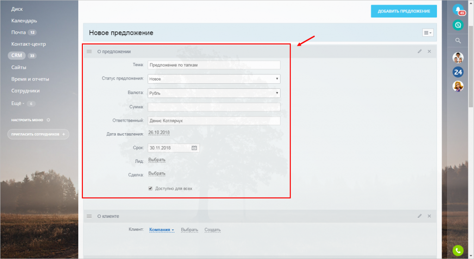Click into the Сумма input field
474x259 pixels.
tap(214, 107)
